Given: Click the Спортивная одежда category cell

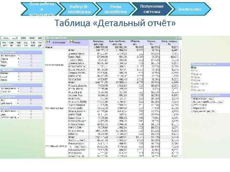Looking at the screenshot, I should (x=56, y=146).
